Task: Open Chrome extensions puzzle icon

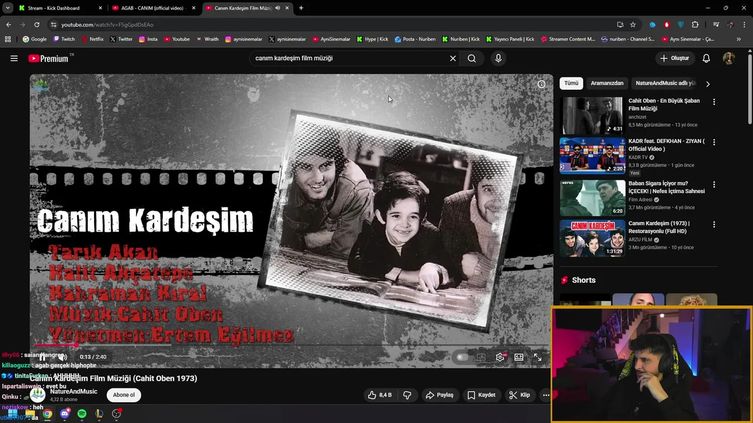Action: click(x=695, y=25)
